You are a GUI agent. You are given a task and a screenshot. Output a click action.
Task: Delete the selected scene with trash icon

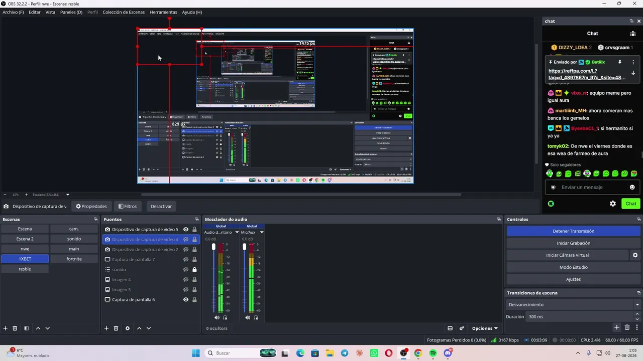[15, 328]
